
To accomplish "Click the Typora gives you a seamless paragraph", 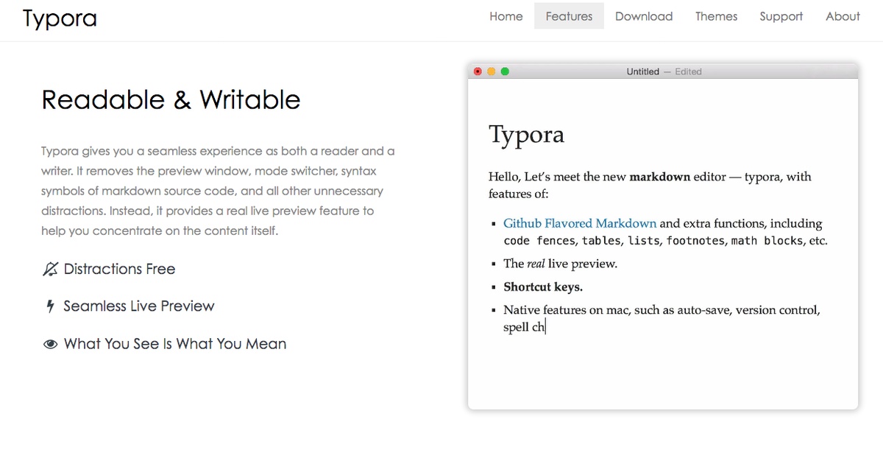I will tap(218, 191).
